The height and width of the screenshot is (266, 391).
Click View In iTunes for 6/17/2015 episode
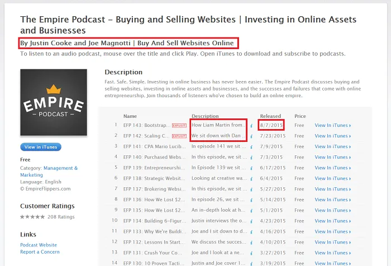(x=333, y=168)
